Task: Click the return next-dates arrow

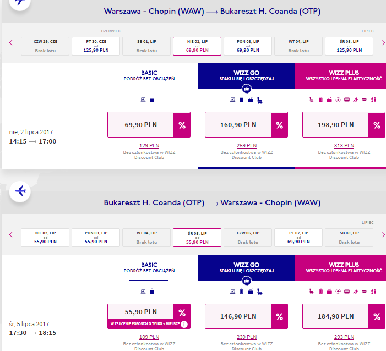Action: 383,234
